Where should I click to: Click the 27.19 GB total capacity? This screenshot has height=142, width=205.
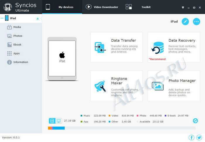(70, 121)
